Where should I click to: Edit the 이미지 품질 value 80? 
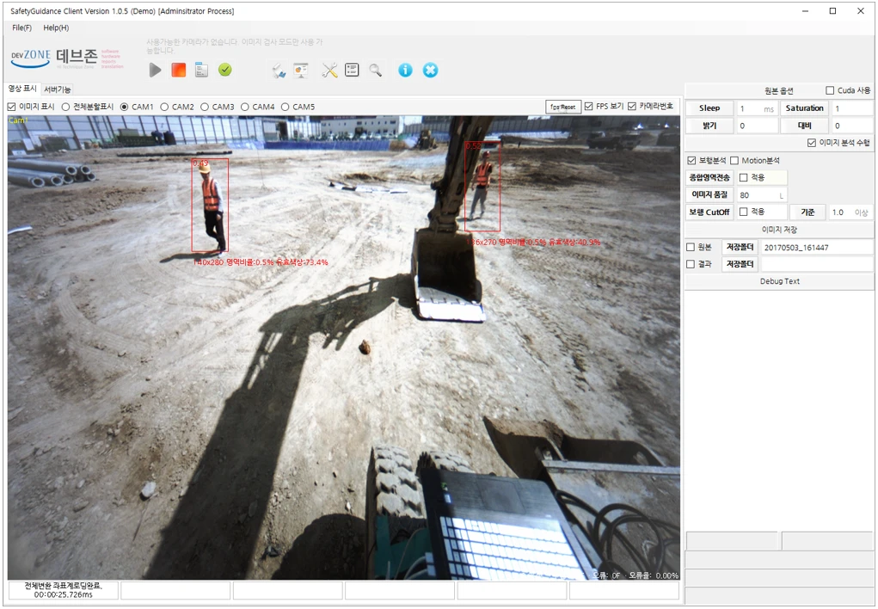[x=762, y=195]
